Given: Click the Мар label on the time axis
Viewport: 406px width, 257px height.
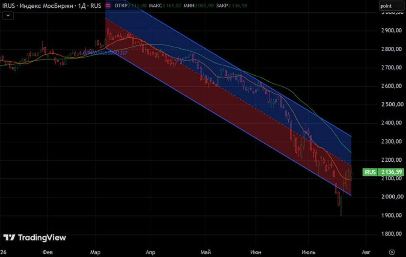Looking at the screenshot, I should [95, 252].
